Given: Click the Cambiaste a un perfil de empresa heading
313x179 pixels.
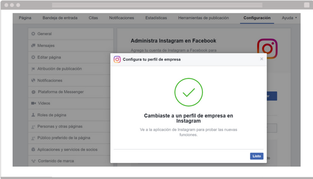Looking at the screenshot, I should point(188,118).
